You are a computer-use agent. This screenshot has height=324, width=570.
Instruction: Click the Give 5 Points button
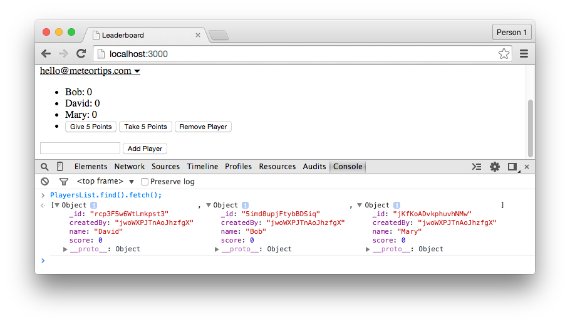(x=91, y=127)
